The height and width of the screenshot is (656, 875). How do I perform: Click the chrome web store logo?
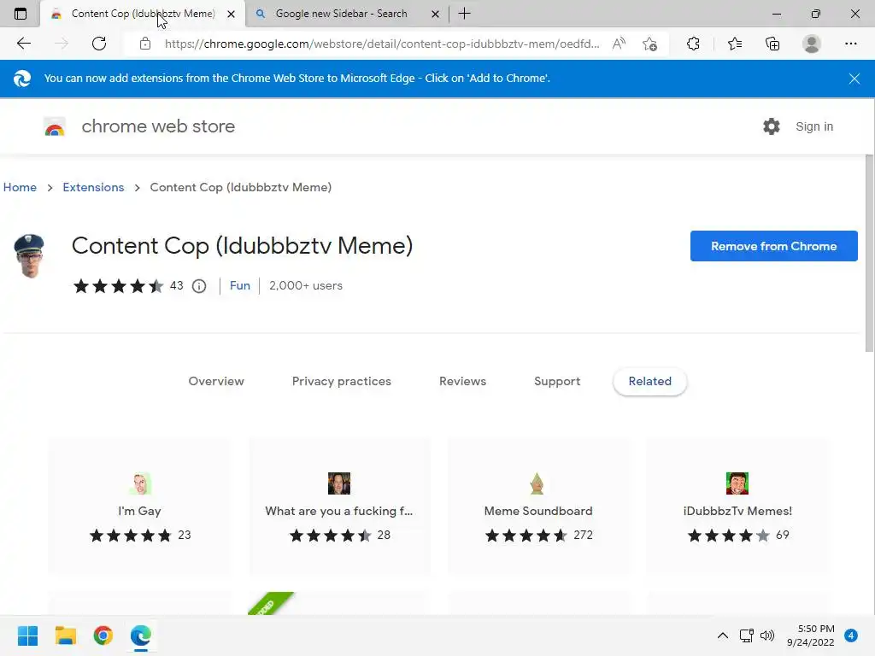(x=55, y=127)
